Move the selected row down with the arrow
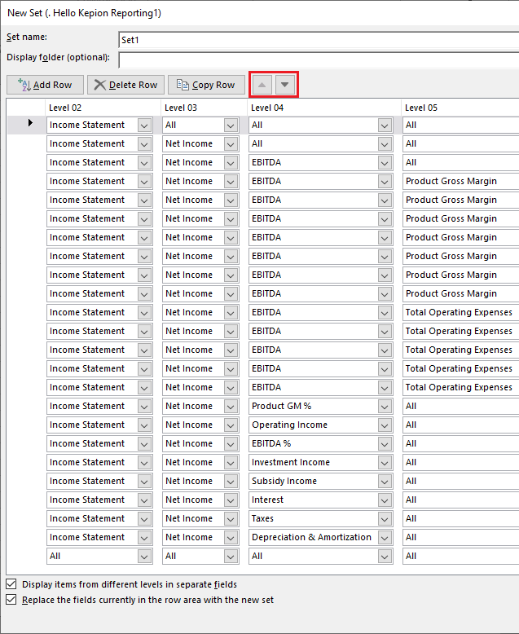519x634 pixels. (x=285, y=85)
